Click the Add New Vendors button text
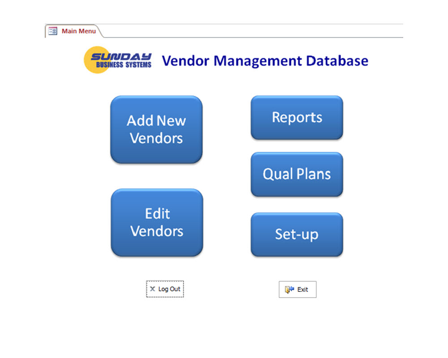Image resolution: width=448 pixels, height=358 pixels. pos(156,130)
